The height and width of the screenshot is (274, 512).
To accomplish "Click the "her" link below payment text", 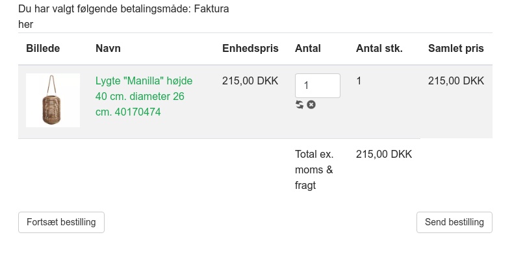I will 26,24.
